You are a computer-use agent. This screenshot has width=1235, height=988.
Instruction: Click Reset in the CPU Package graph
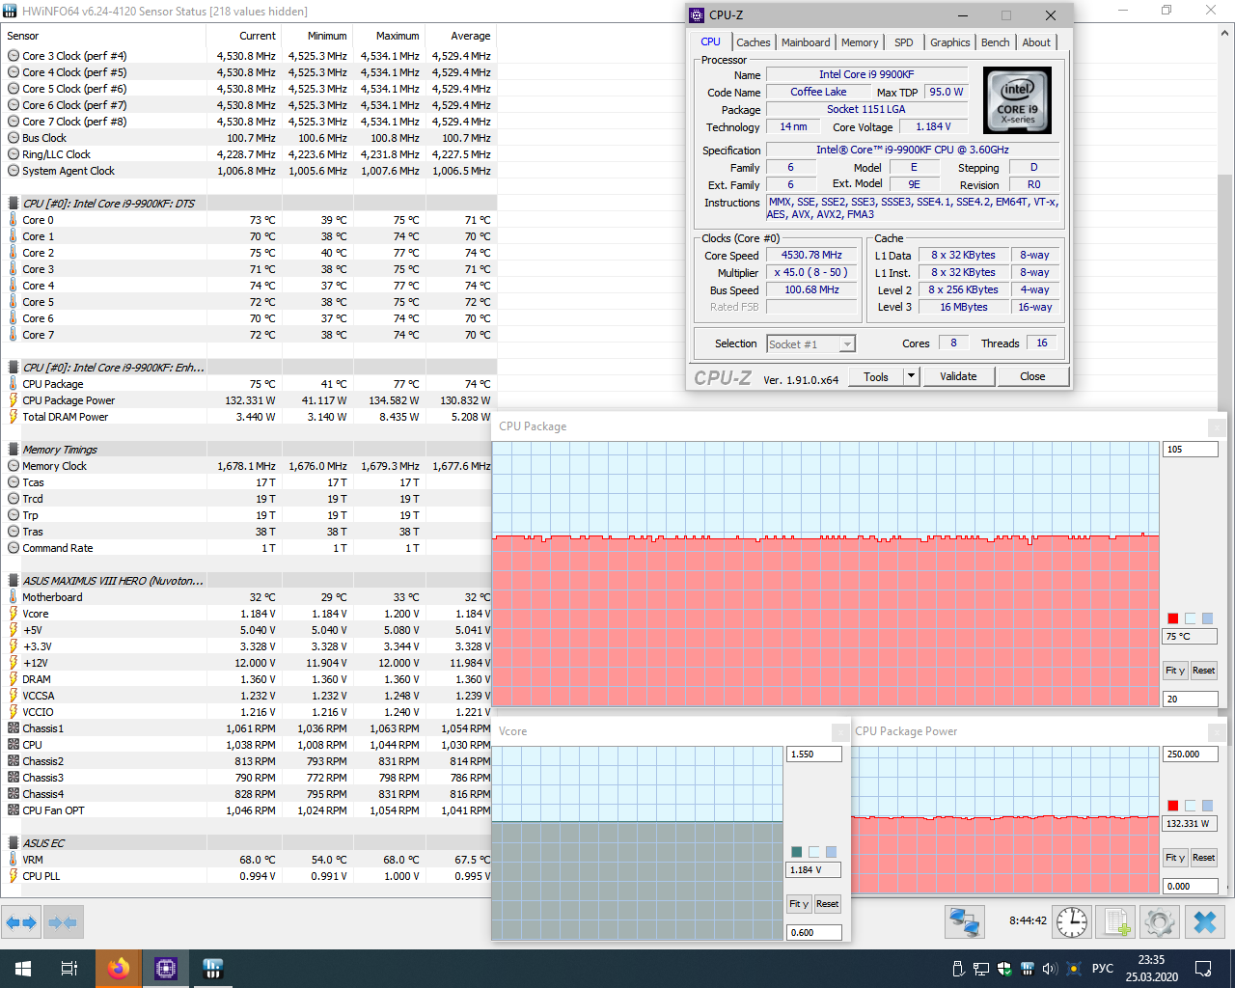1203,671
